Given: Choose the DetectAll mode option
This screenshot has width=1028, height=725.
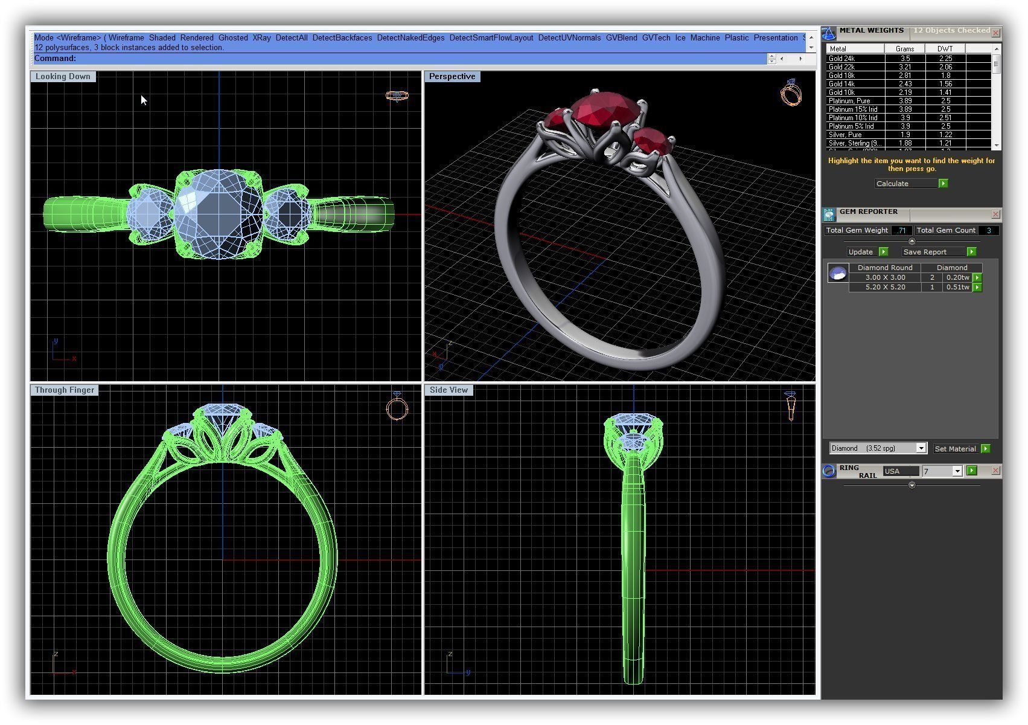Looking at the screenshot, I should [292, 37].
